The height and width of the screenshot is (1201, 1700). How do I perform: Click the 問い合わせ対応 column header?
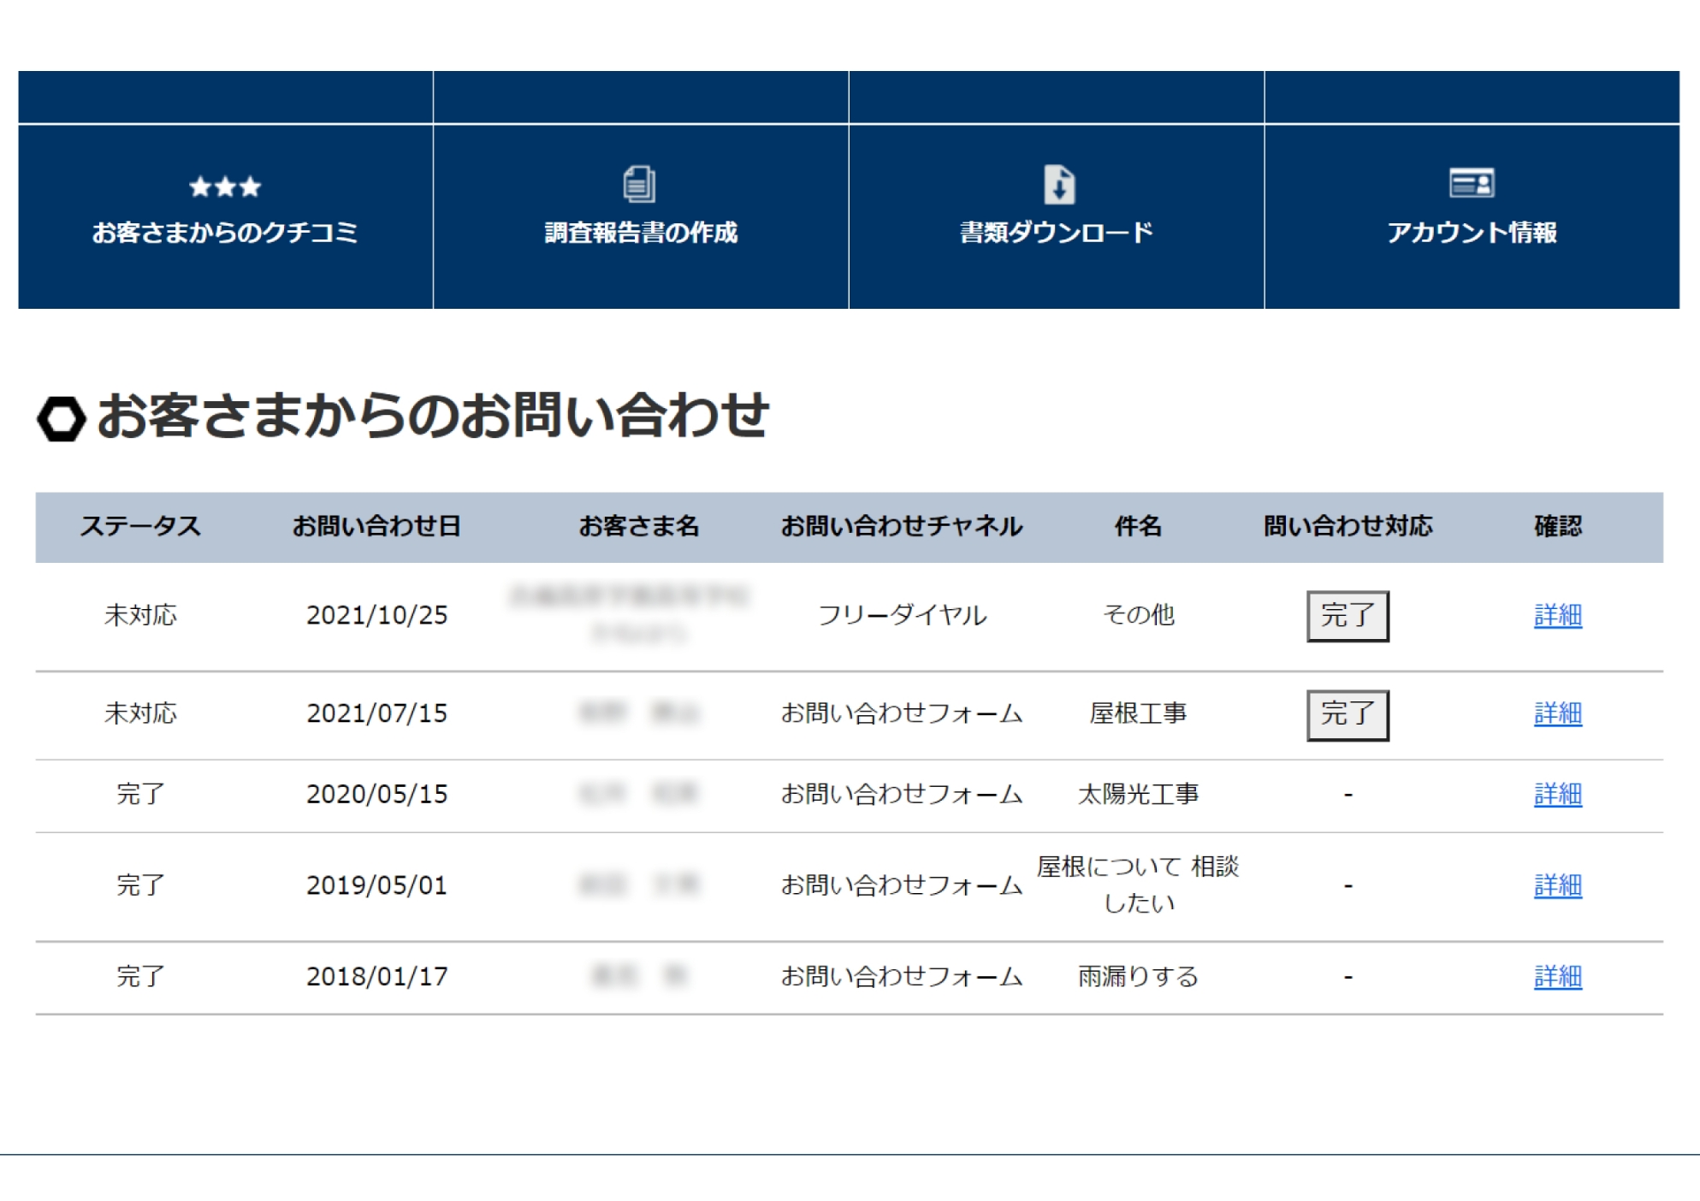click(x=1348, y=526)
